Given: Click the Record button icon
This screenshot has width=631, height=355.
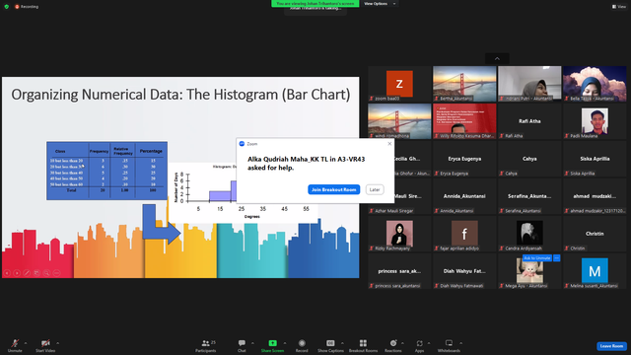Looking at the screenshot, I should pyautogui.click(x=302, y=343).
